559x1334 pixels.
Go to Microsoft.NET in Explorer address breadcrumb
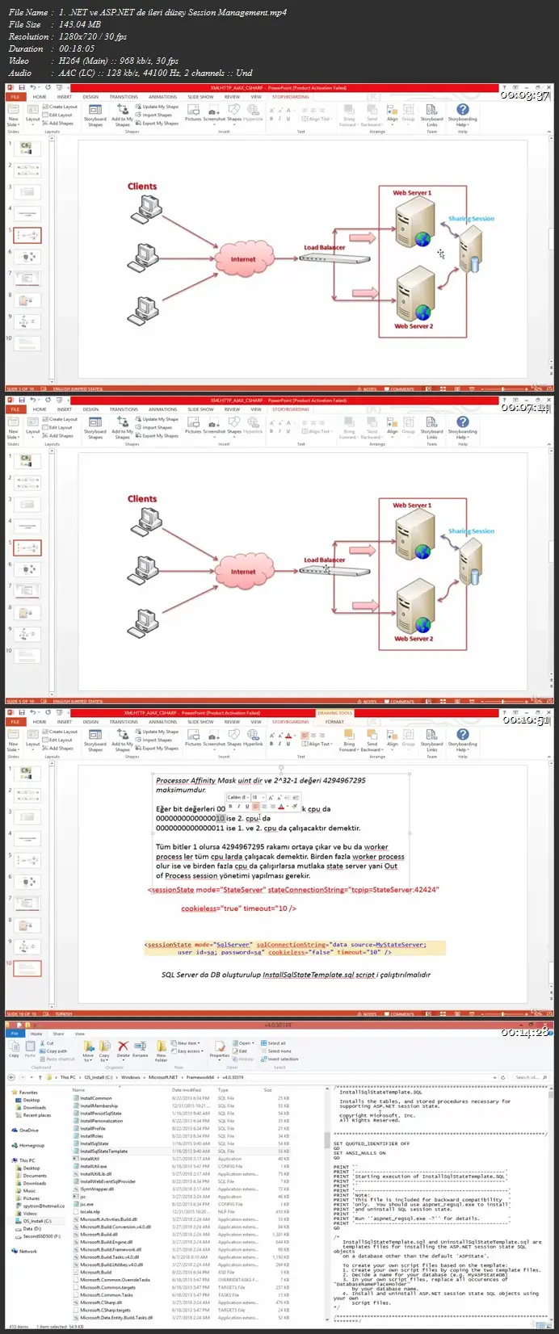(x=162, y=1077)
